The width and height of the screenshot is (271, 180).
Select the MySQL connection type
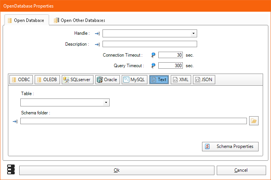tap(135, 80)
